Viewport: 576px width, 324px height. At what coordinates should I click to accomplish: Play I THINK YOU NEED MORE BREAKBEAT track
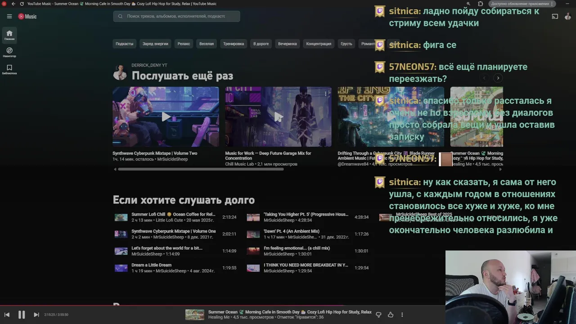pyautogui.click(x=306, y=265)
